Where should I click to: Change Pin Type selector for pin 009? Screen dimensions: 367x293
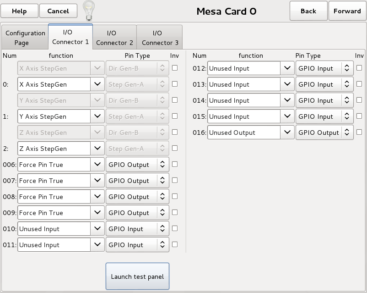(x=137, y=213)
